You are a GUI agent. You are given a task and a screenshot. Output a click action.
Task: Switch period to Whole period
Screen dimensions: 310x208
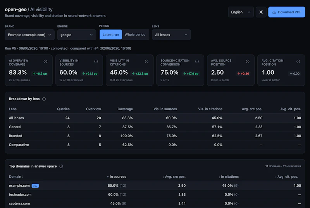tap(135, 34)
